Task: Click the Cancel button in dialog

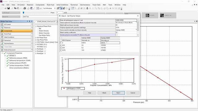Action: pos(133,93)
